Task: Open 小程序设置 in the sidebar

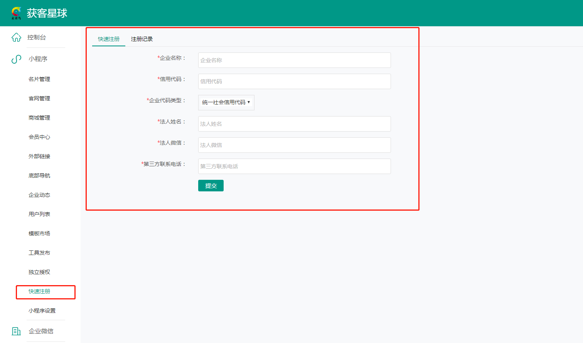Action: (42, 311)
